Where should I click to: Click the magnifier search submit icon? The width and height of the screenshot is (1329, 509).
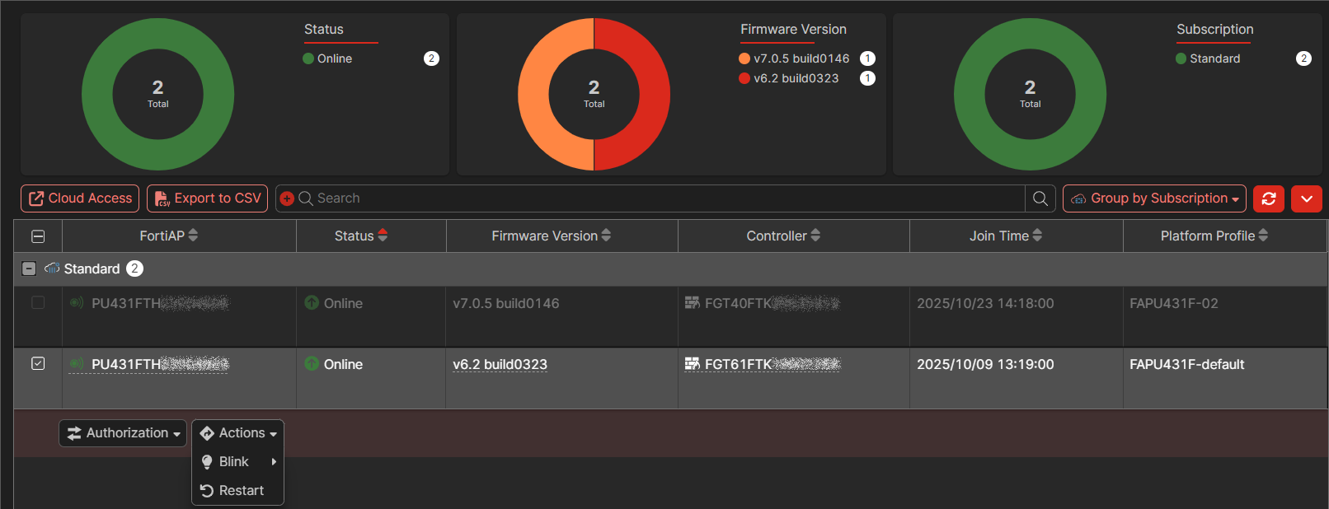pyautogui.click(x=1040, y=198)
